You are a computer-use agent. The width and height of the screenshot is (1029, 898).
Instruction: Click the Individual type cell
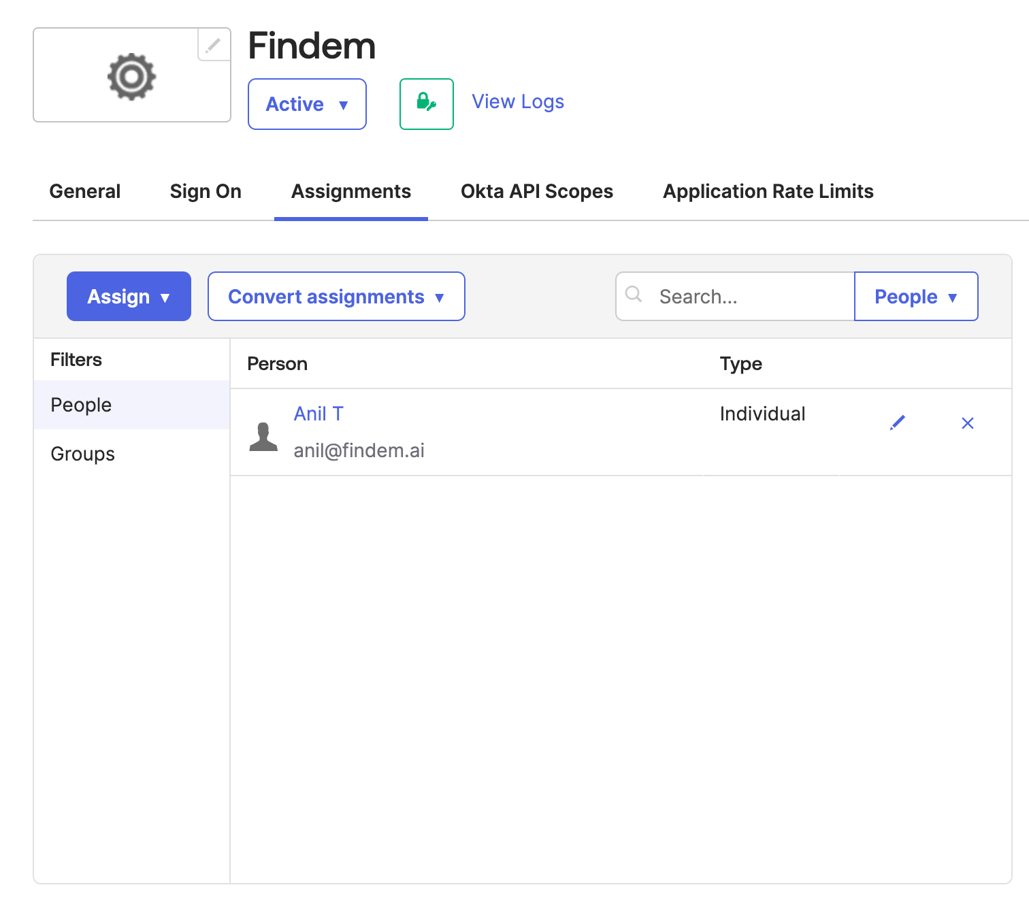762,414
